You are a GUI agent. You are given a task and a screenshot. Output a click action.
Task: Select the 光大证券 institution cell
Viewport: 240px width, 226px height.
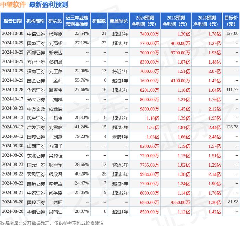[x=36, y=100]
